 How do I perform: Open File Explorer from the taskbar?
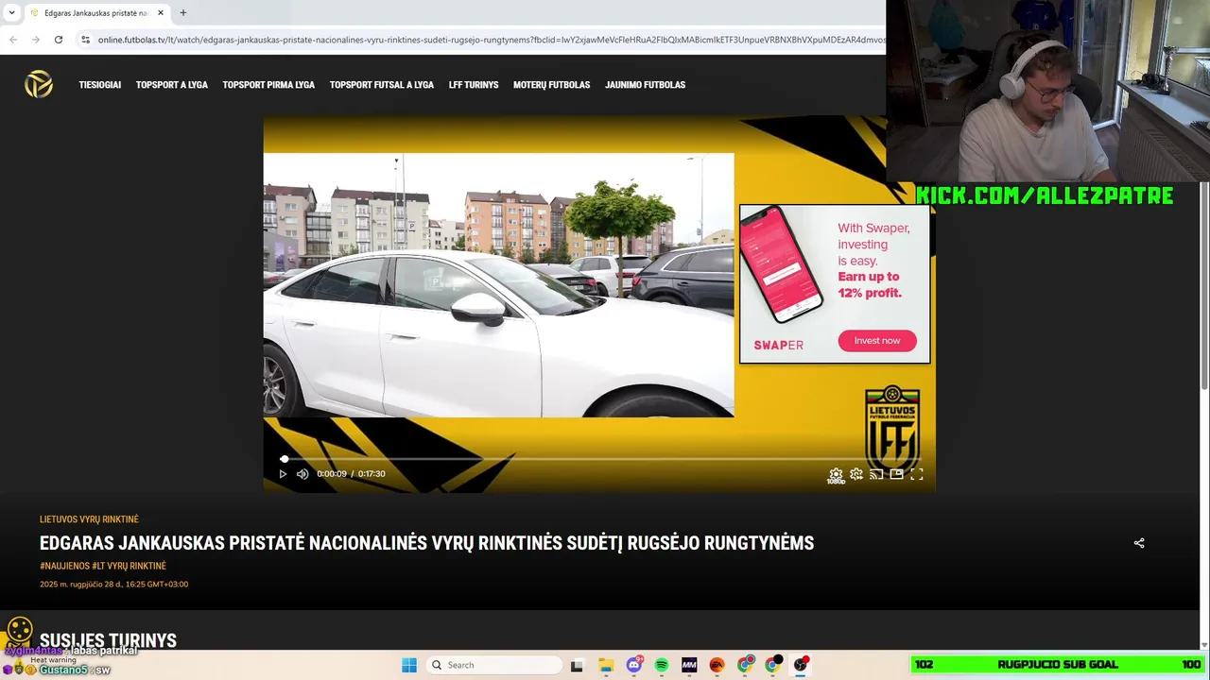click(x=606, y=665)
